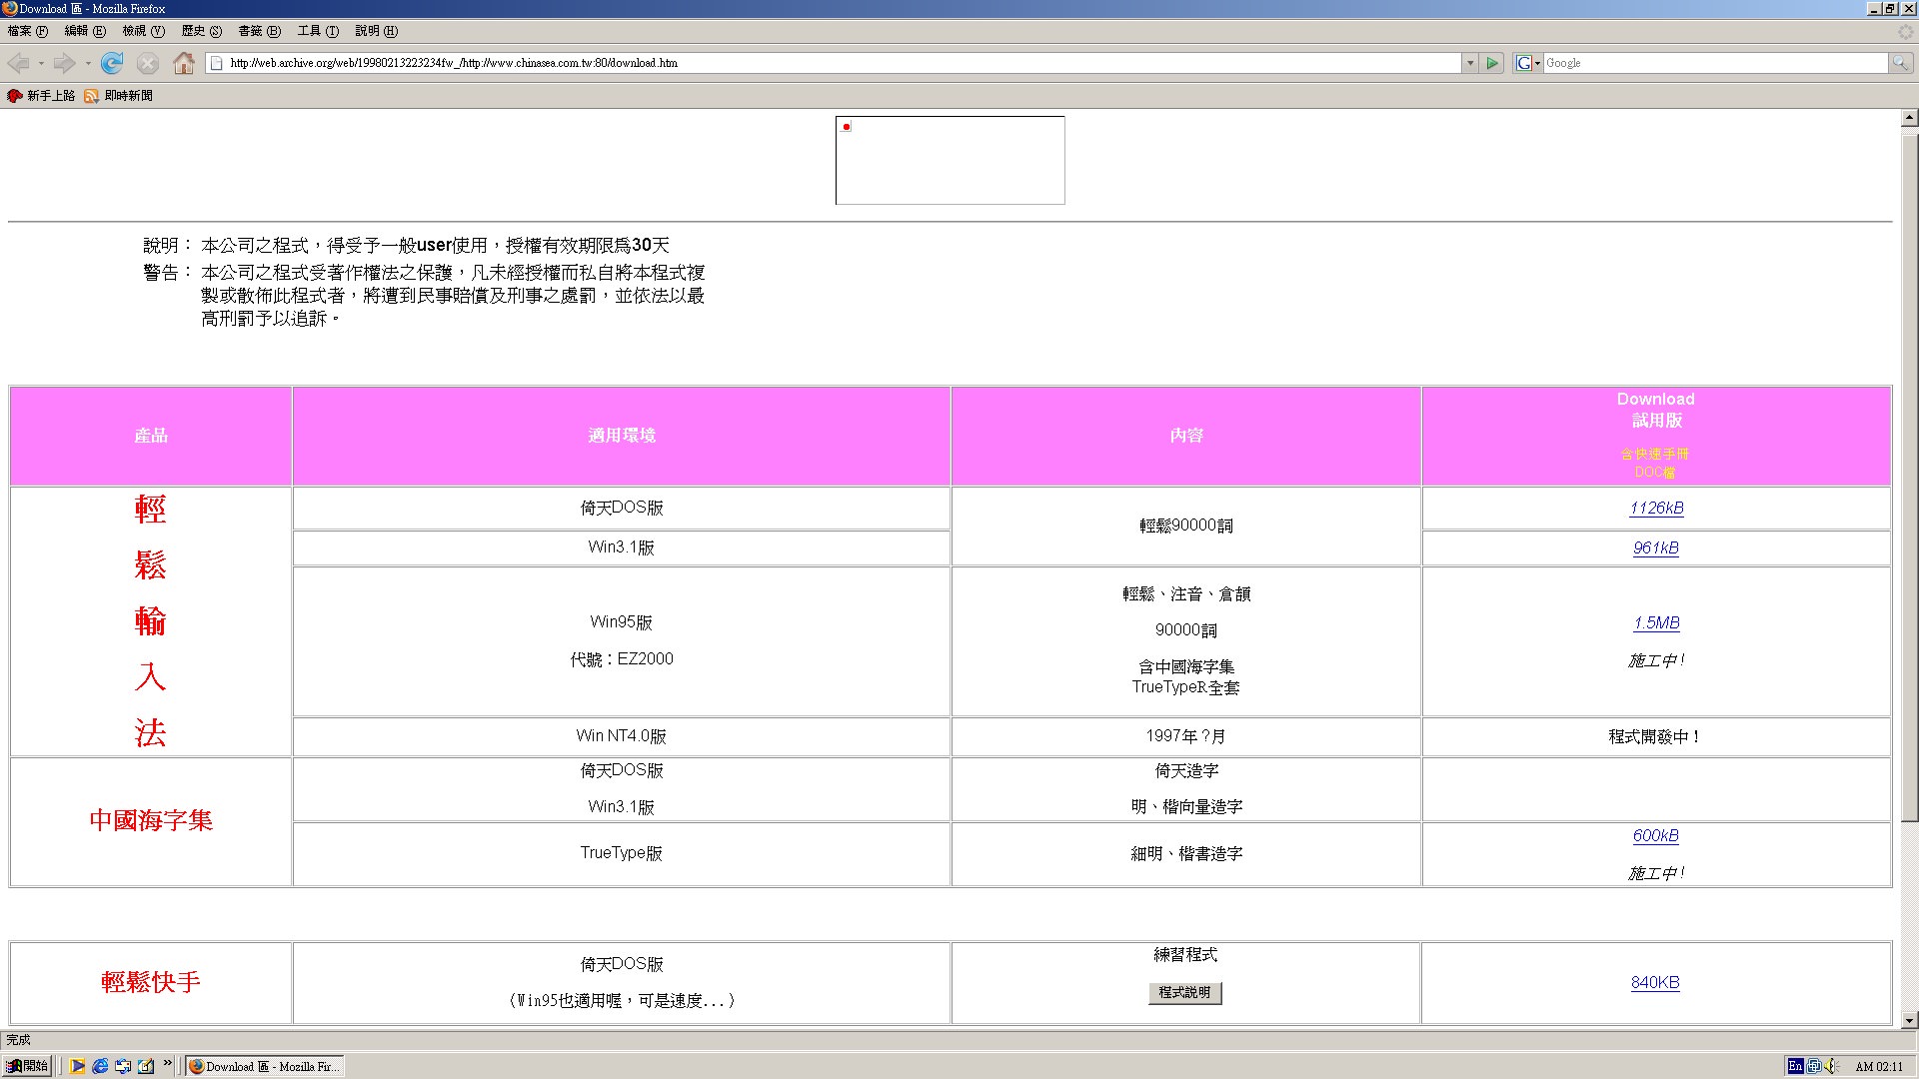
Task: Open the 書籤 (Bookmarks) menu
Action: click(x=259, y=31)
